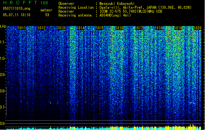Click the kHz axis unit label

pos(3,26)
